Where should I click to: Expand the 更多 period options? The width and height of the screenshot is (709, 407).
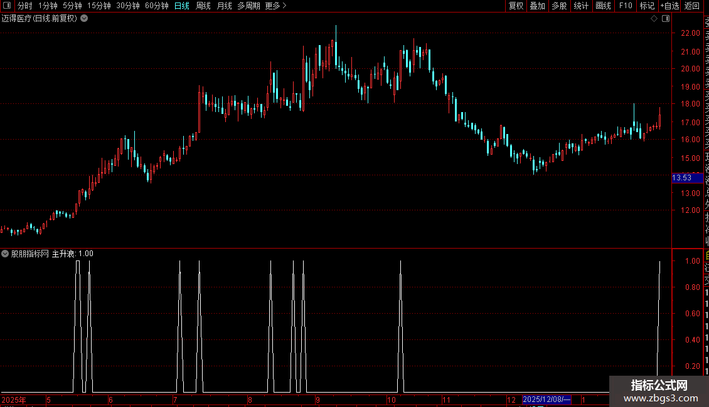pyautogui.click(x=276, y=6)
